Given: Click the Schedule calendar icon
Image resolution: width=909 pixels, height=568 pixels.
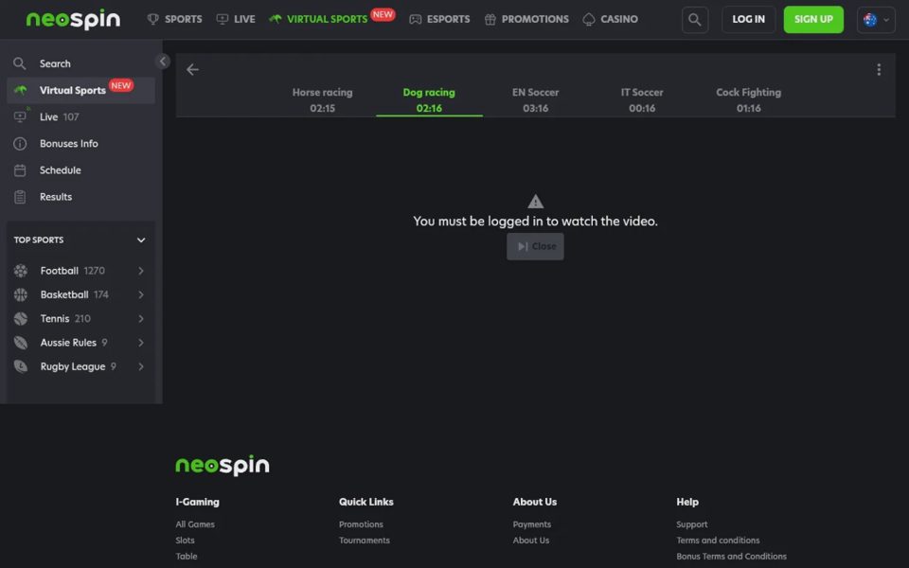Looking at the screenshot, I should 20,170.
